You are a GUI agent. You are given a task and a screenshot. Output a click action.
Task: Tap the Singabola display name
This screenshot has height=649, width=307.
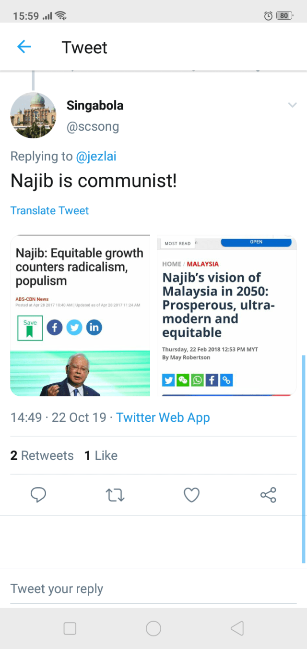[95, 105]
